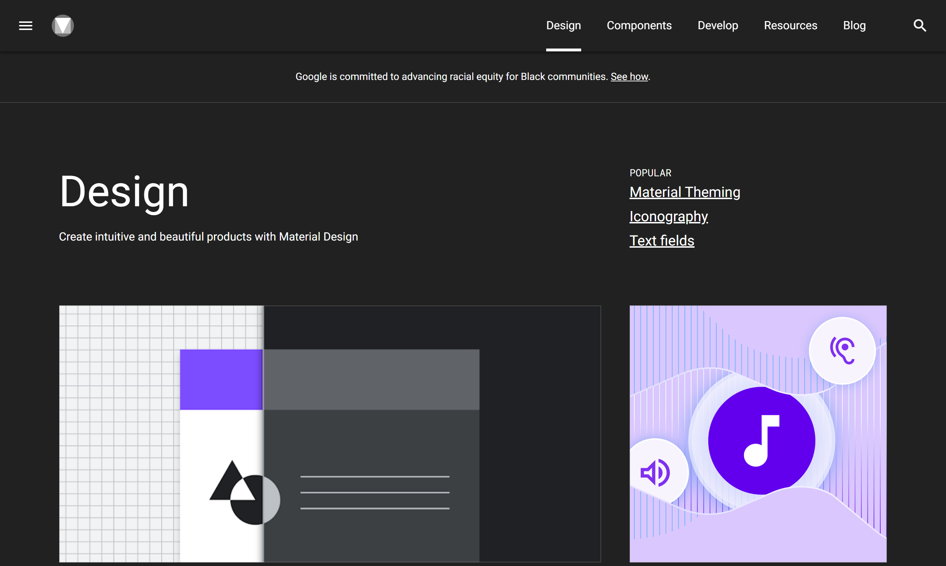Click 'Create intuitive and beautiful products' subtitle
Screen dimensions: 946x566
point(208,237)
